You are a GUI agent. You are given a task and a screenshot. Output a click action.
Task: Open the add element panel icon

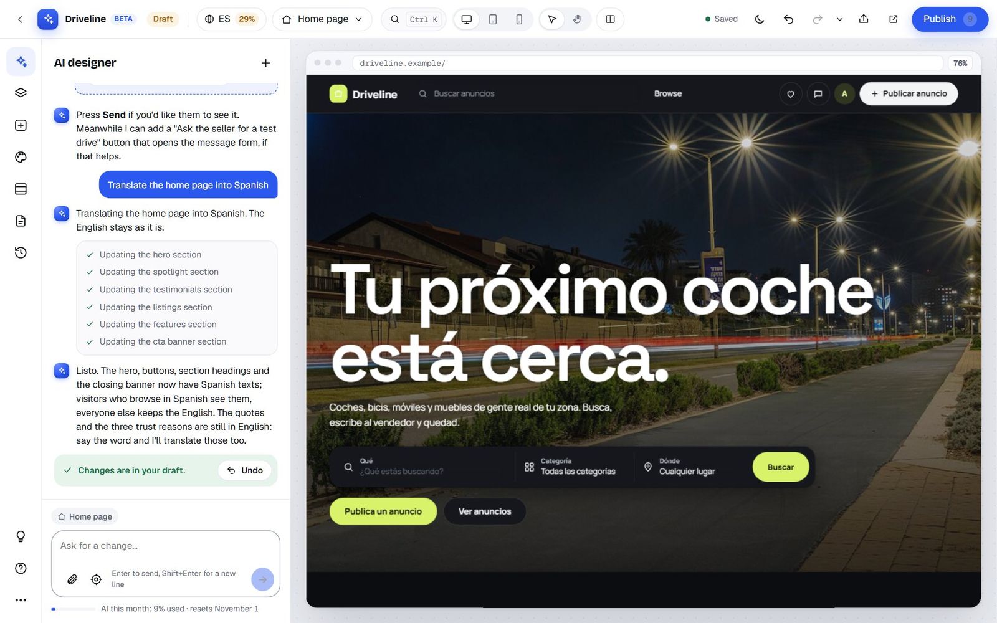point(21,125)
